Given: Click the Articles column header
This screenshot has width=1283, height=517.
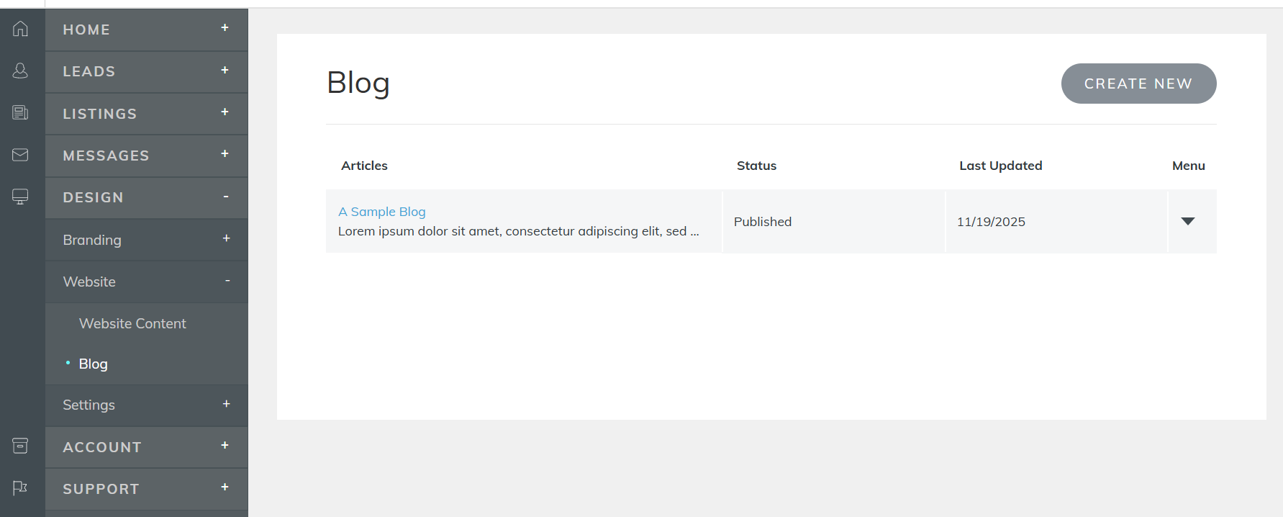Looking at the screenshot, I should click(364, 166).
